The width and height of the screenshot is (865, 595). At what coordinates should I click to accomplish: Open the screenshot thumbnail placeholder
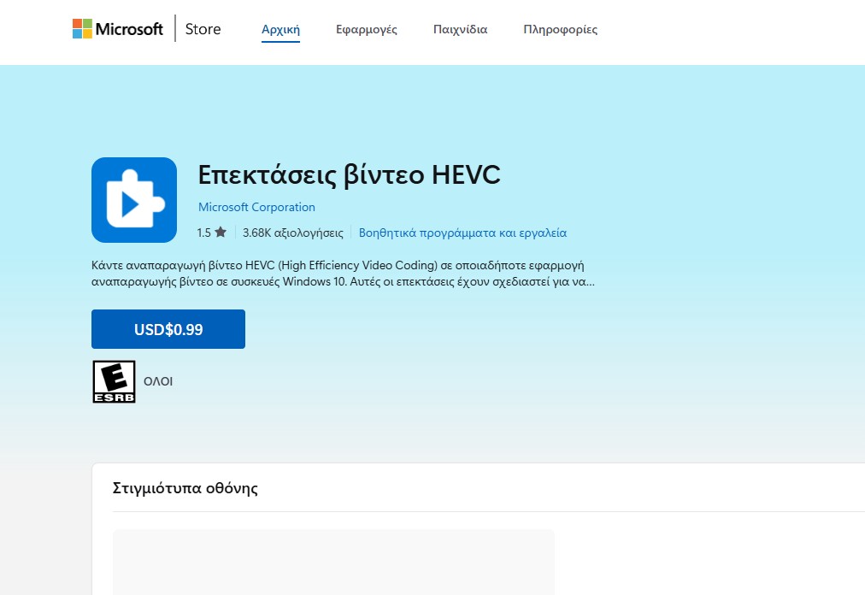click(x=333, y=562)
